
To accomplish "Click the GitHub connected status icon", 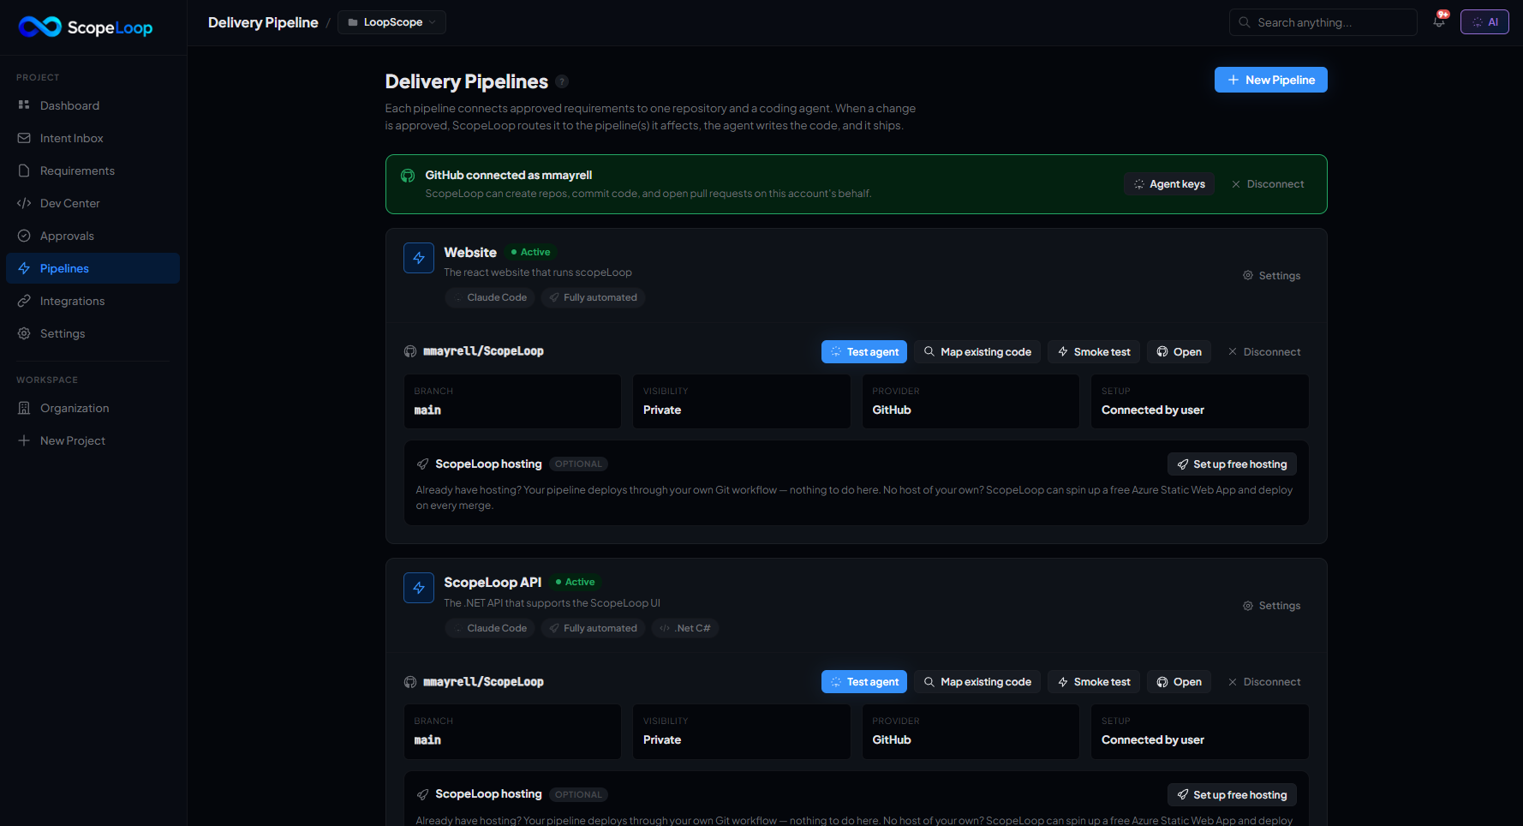I will 408,176.
